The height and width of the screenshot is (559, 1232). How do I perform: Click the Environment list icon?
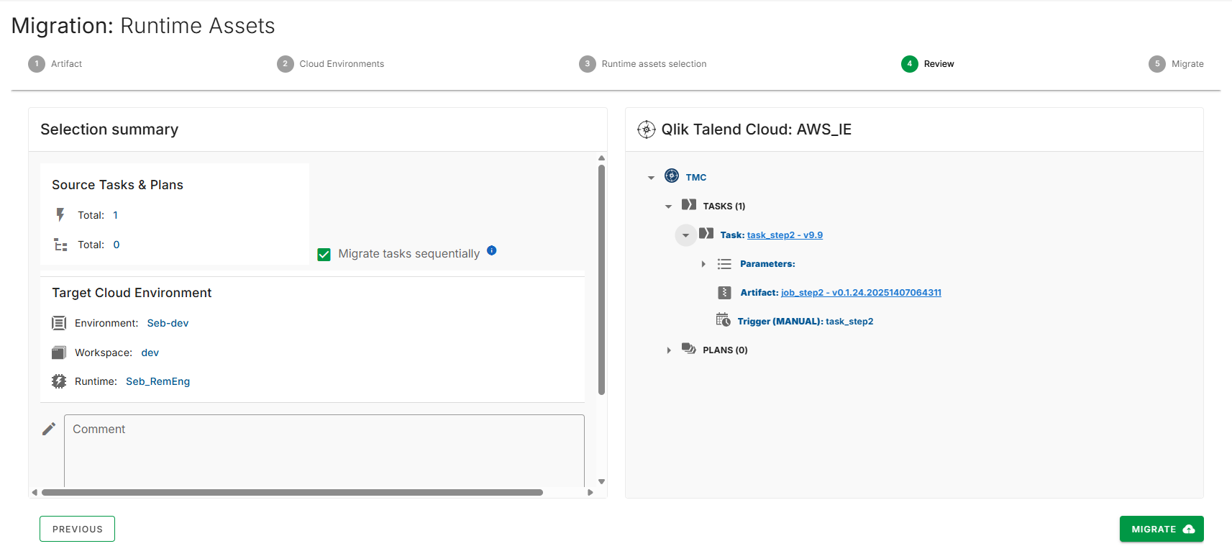59,323
